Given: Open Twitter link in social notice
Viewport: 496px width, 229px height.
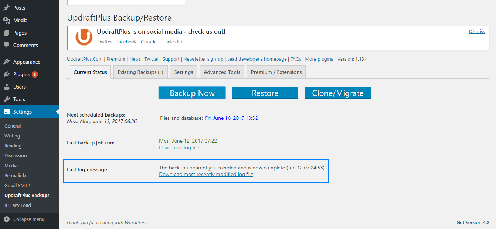Looking at the screenshot, I should click(105, 42).
